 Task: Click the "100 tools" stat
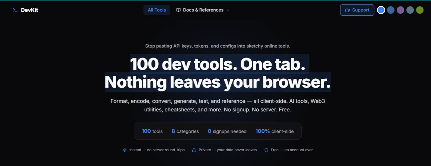coord(152,131)
